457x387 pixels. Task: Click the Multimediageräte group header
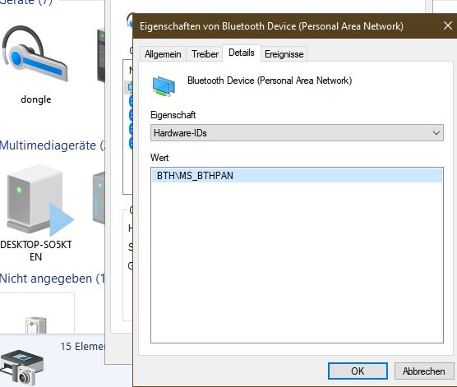click(52, 145)
